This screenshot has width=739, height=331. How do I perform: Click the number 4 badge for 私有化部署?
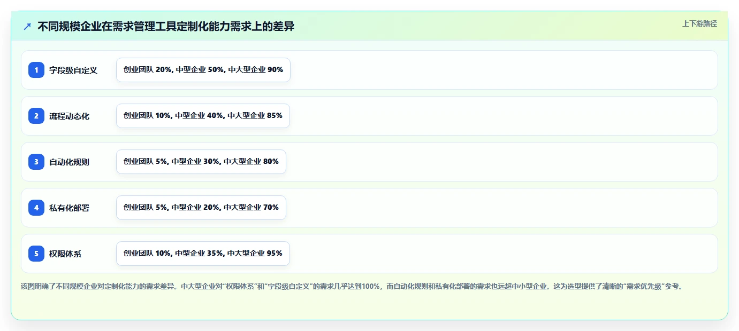point(36,208)
